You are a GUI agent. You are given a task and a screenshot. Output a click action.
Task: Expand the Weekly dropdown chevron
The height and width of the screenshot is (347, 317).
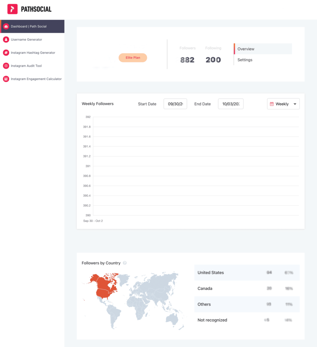point(294,104)
